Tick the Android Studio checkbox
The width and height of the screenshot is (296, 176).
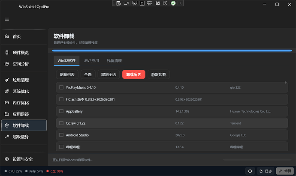[61, 135]
